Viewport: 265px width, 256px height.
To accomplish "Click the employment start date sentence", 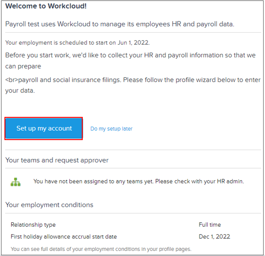I will (x=76, y=41).
